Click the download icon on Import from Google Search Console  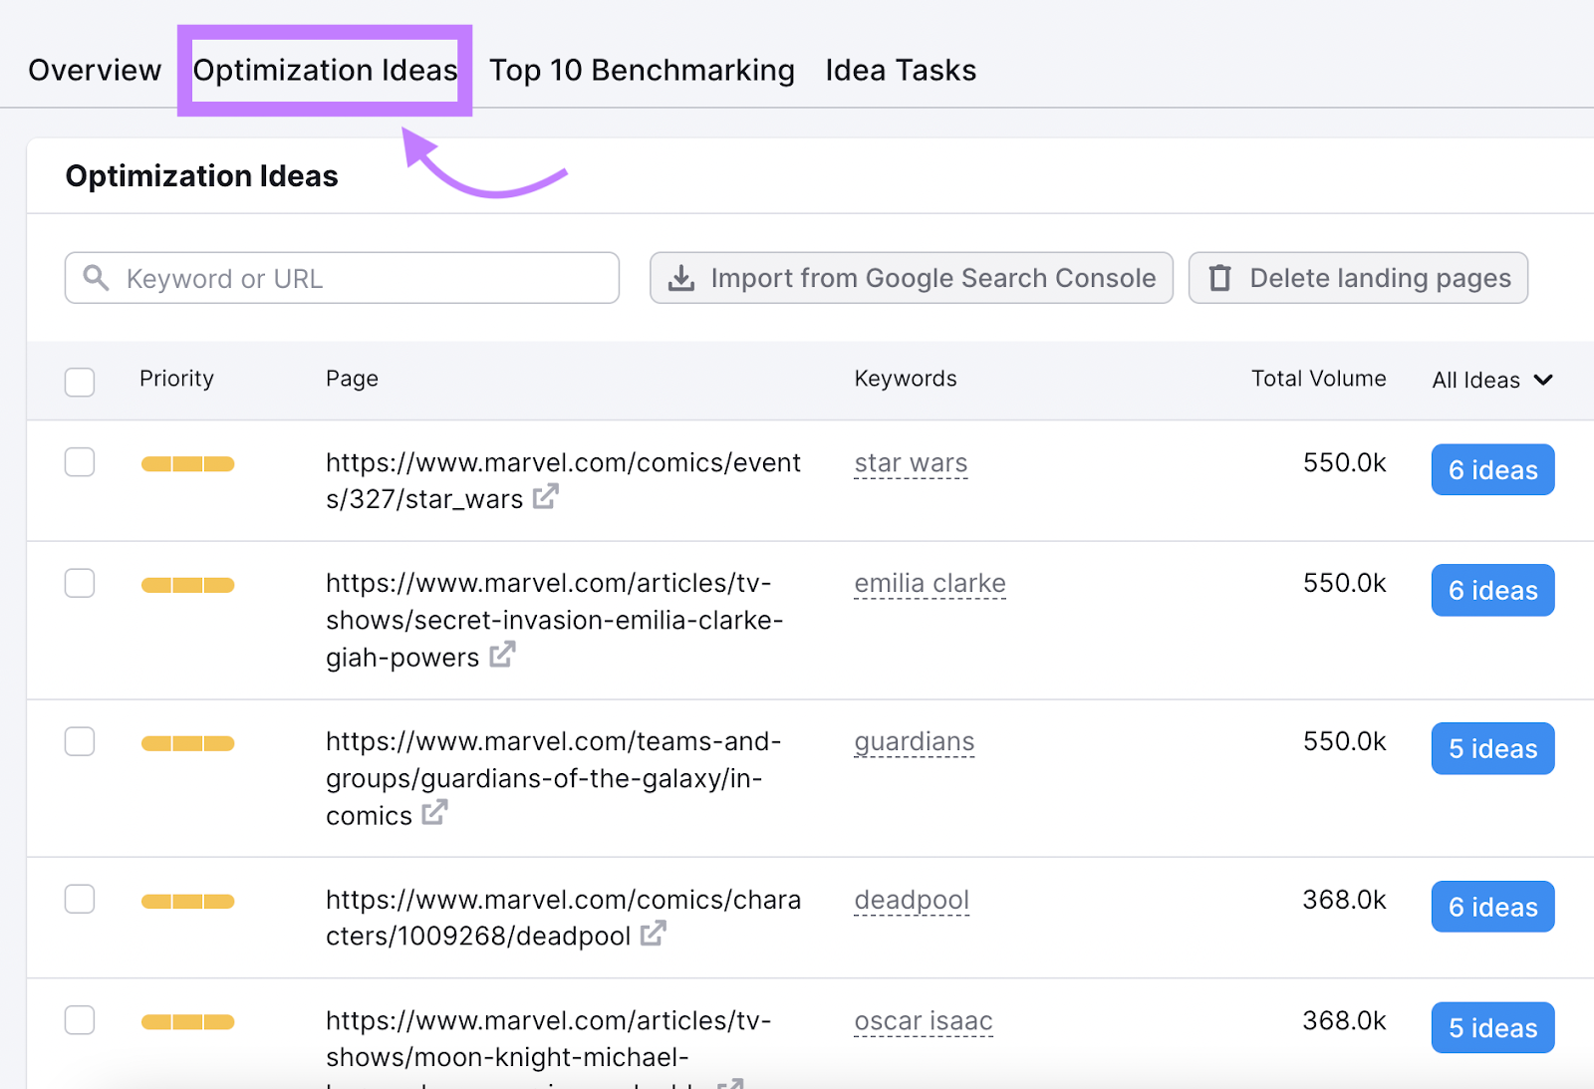coord(681,278)
